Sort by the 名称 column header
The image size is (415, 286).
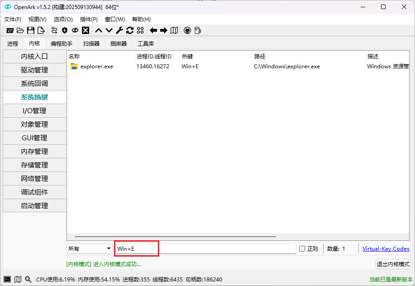tap(100, 57)
